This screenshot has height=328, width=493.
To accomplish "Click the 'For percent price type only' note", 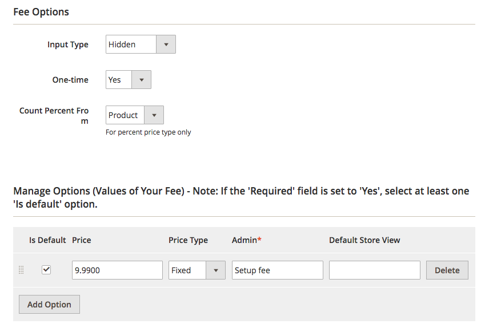I will pyautogui.click(x=148, y=132).
